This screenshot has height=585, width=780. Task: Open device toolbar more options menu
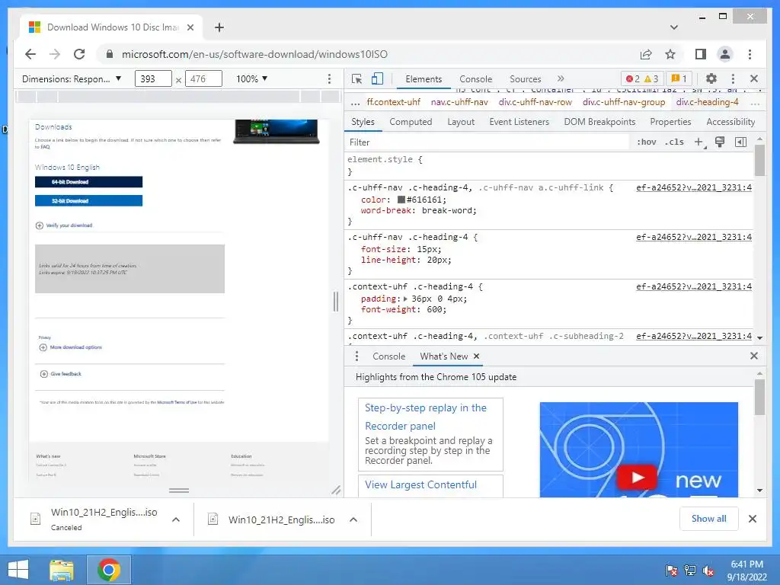pyautogui.click(x=329, y=78)
